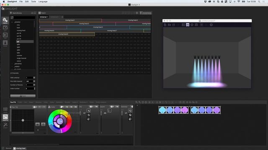This screenshot has height=150, width=268.
Task: Click the First DMX channel field
Action: point(29,81)
